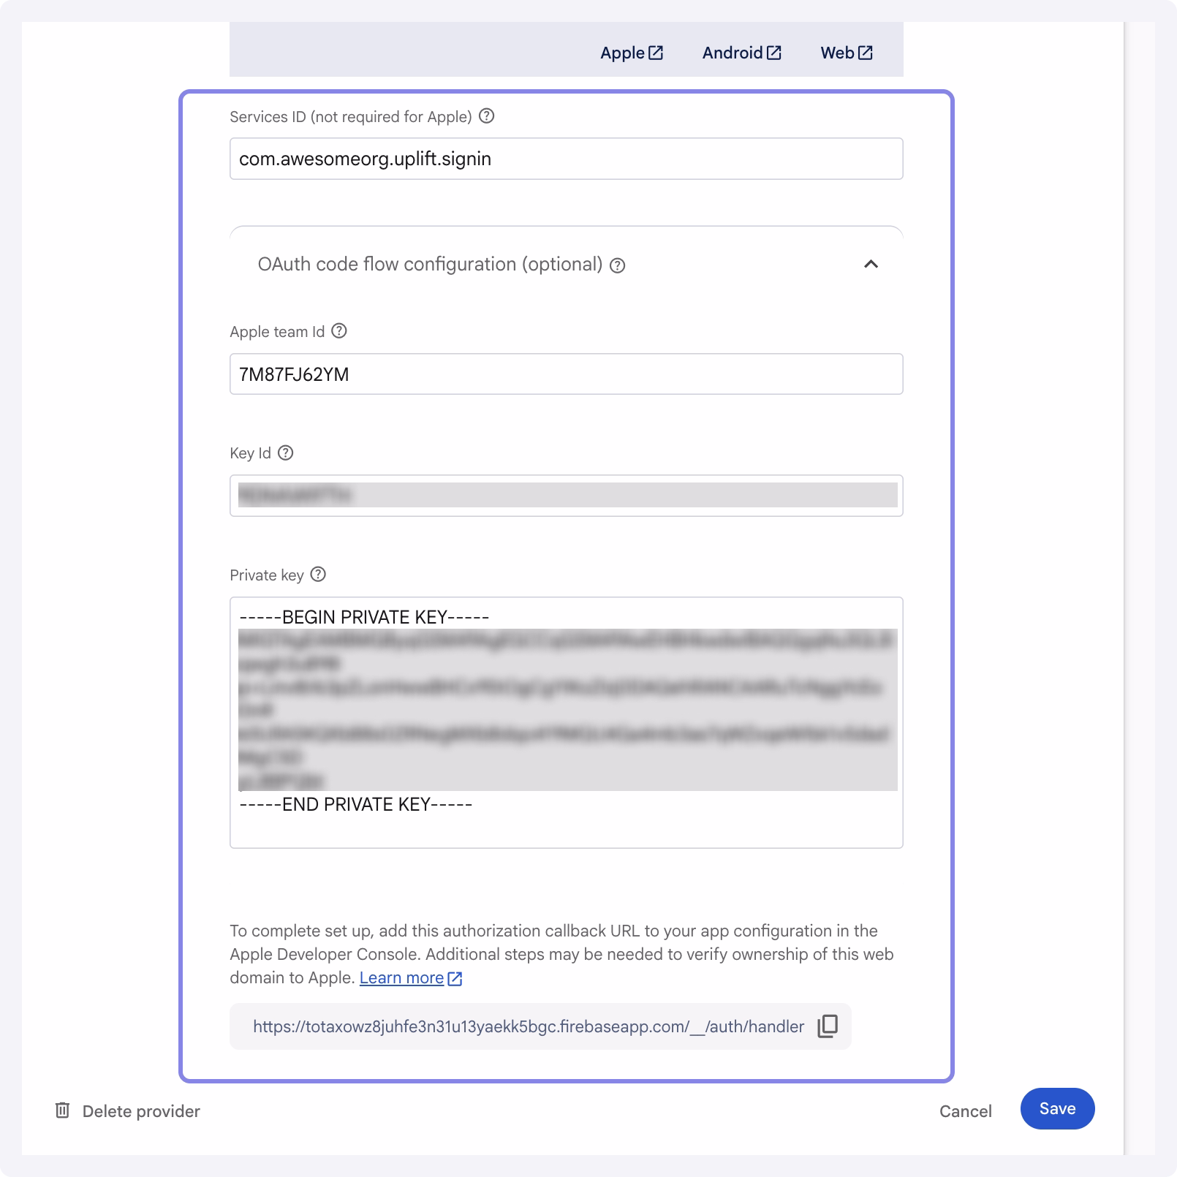View the Apple team Id help icon
The image size is (1177, 1177).
(338, 331)
